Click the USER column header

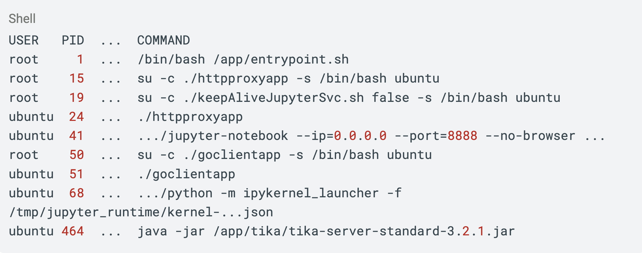pos(24,40)
